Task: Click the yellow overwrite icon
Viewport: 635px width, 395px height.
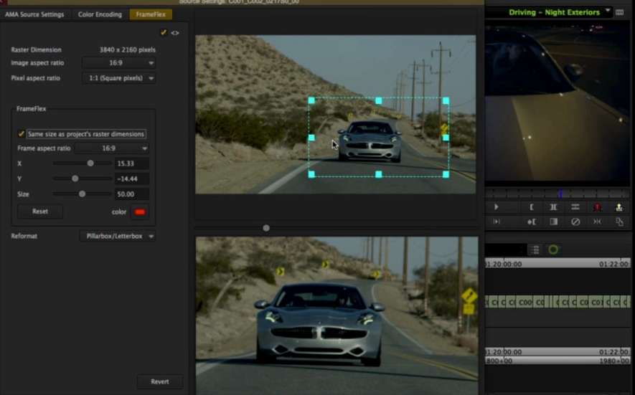Action: pos(618,207)
